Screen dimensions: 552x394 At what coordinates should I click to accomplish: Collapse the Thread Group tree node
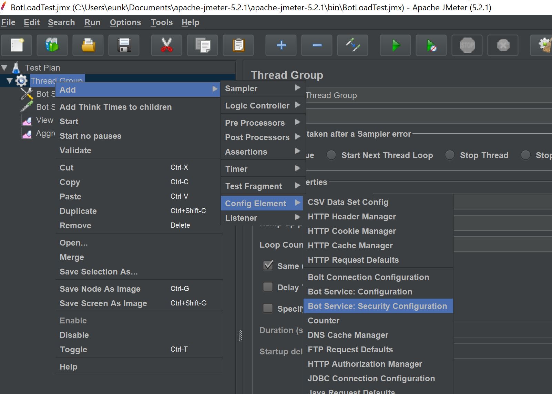10,81
